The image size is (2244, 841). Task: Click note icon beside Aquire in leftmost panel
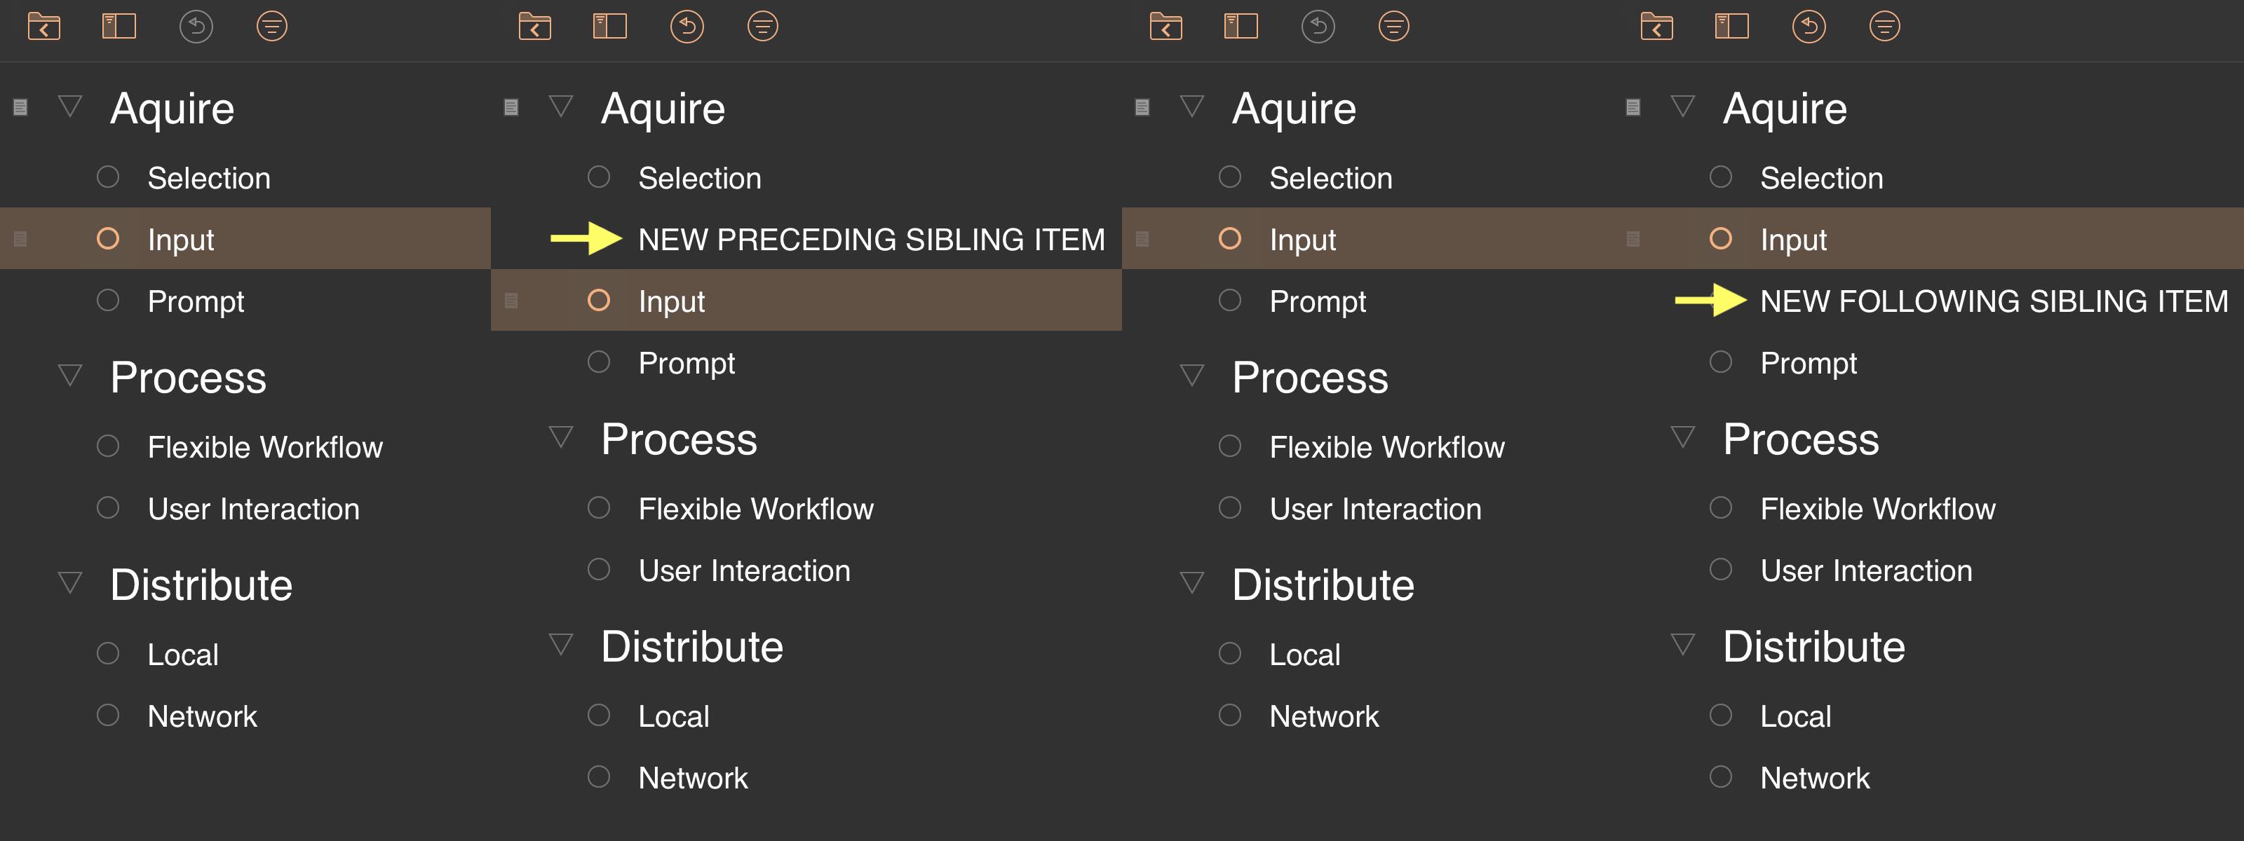point(21,107)
